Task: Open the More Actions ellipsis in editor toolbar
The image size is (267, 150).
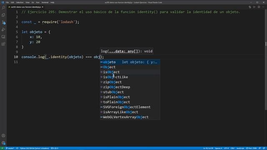Action: click(263, 7)
